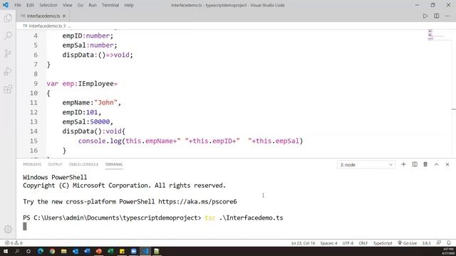The height and width of the screenshot is (256, 456).
Task: Click the empName:"John" code line
Action: tap(91, 102)
